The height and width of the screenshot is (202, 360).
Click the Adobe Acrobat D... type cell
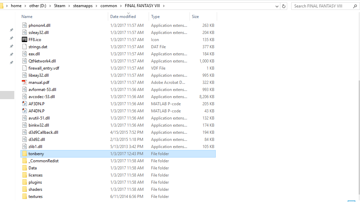168,82
